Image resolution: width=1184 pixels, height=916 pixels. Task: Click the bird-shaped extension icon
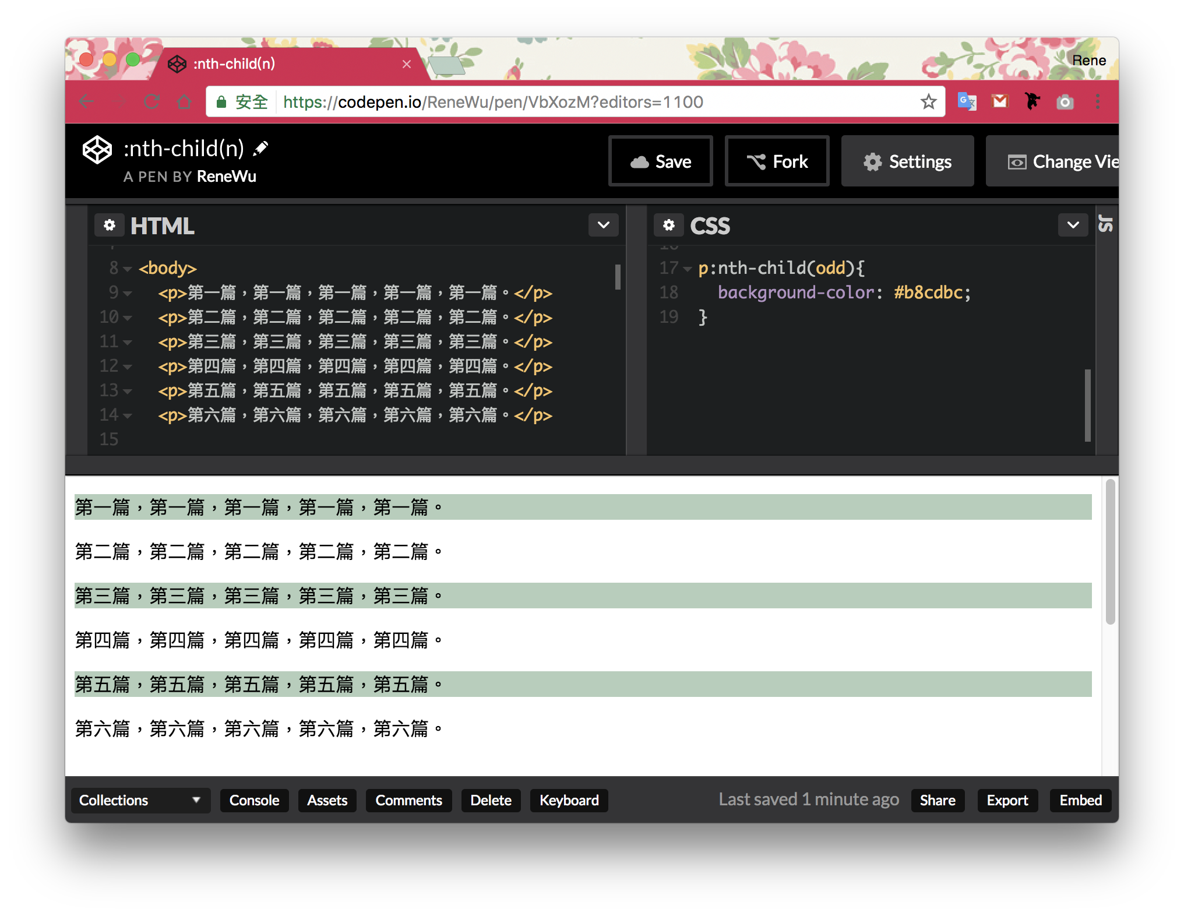coord(1032,101)
